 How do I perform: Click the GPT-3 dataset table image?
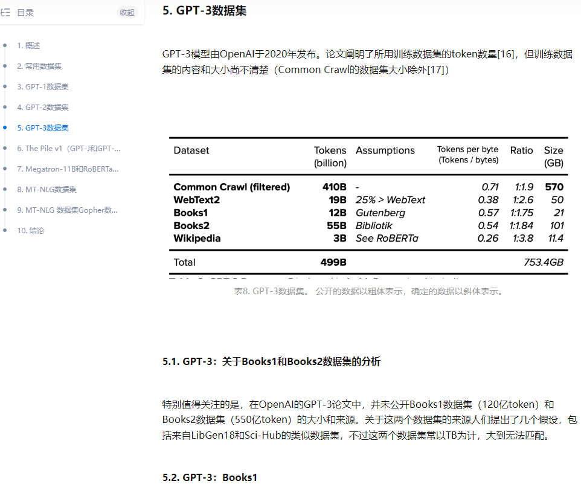(x=368, y=207)
